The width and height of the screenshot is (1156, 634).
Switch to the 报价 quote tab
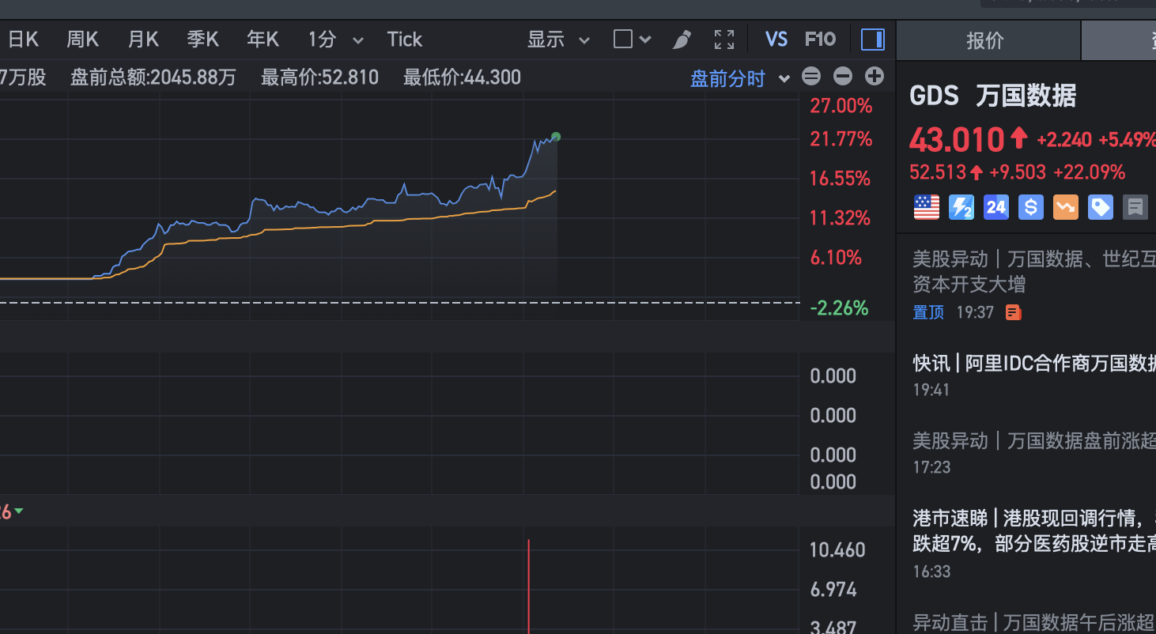pos(985,41)
